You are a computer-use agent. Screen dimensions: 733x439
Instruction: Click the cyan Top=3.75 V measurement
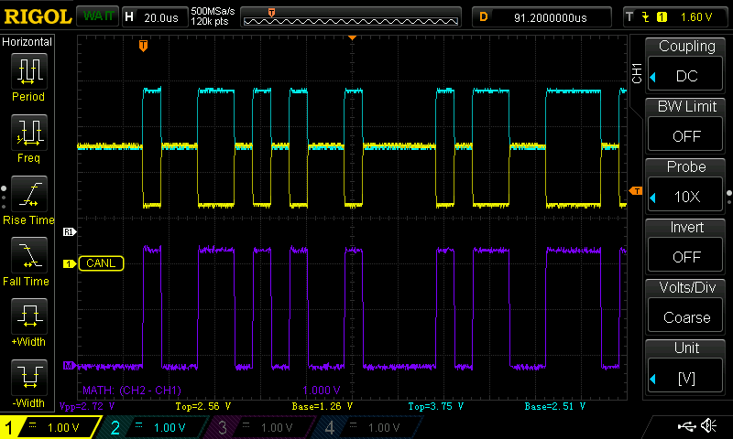[x=436, y=406]
